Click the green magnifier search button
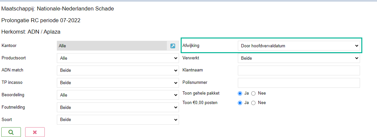The width and height of the screenshot is (377, 137). 11,132
